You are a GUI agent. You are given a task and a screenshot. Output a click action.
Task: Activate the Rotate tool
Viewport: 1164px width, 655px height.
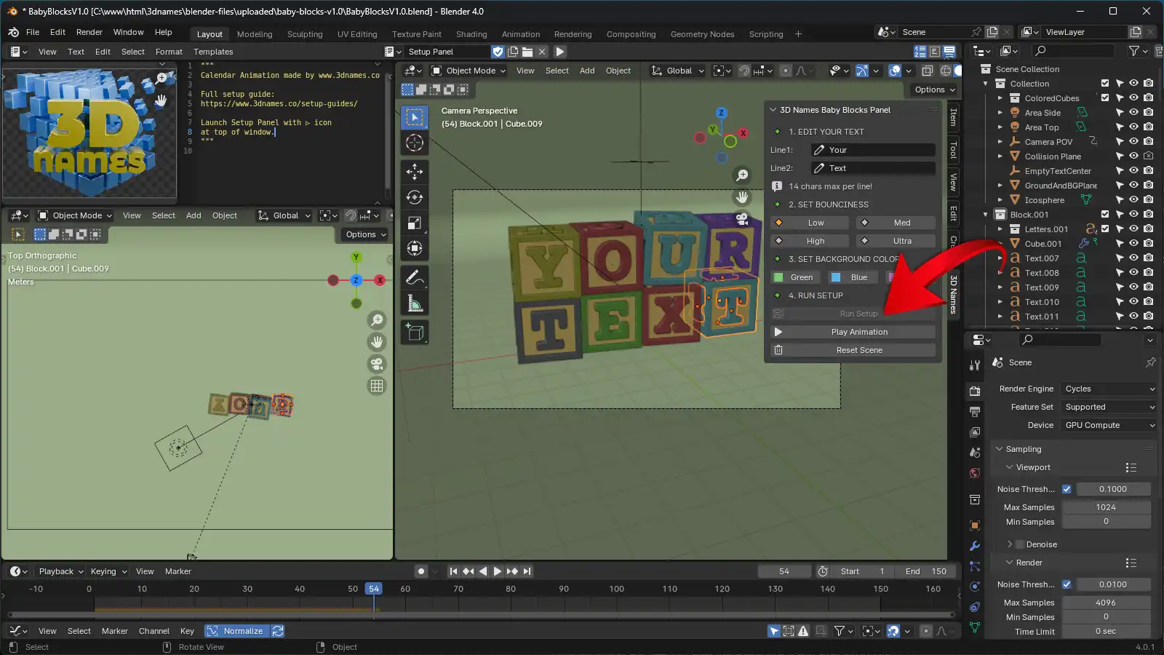tap(415, 197)
